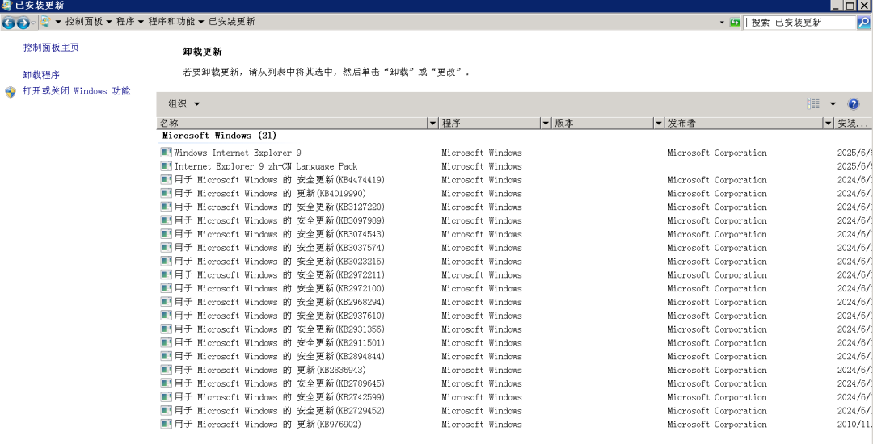Viewport: 873px width, 444px height.
Task: Click the refresh icon beside the address bar
Action: click(x=736, y=23)
